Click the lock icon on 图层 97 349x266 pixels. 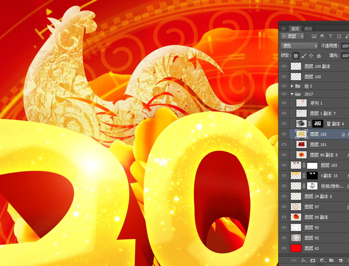pyautogui.click(x=348, y=207)
